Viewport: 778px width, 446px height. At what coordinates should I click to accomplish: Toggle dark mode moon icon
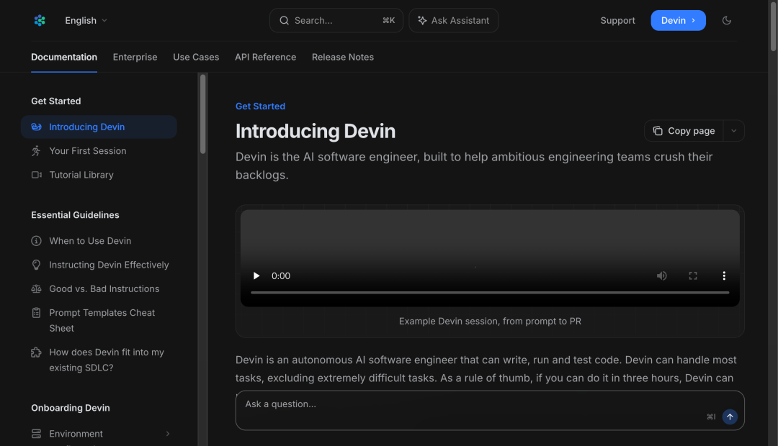[x=726, y=20]
